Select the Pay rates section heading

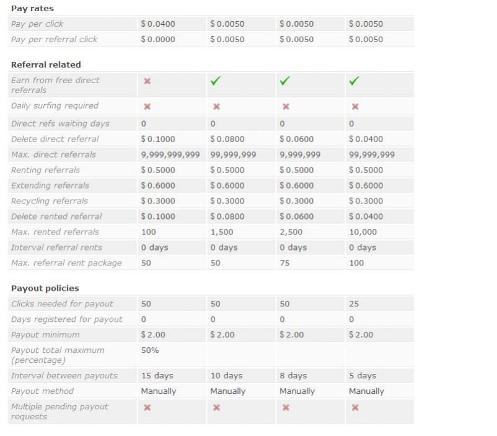(x=32, y=9)
